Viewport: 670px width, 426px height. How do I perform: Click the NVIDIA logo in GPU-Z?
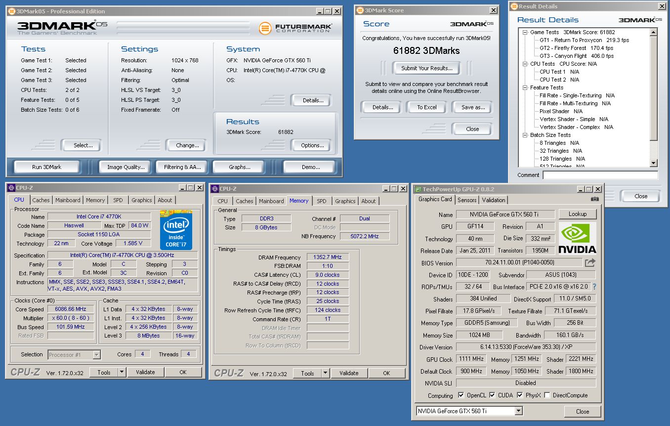point(577,238)
